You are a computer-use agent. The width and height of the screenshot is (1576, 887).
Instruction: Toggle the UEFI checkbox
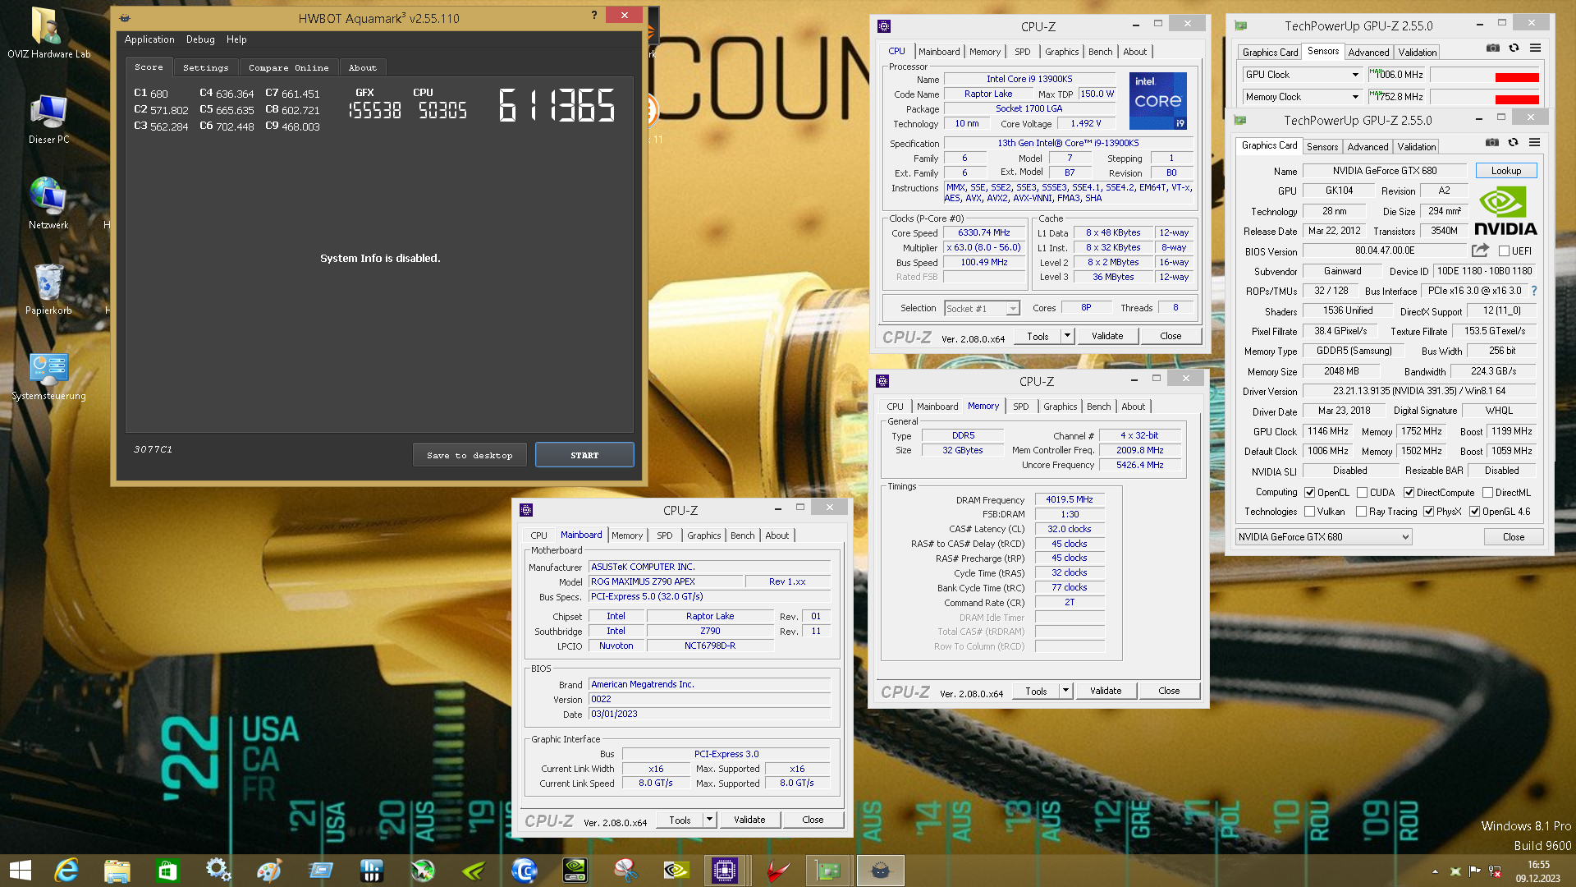1504,251
